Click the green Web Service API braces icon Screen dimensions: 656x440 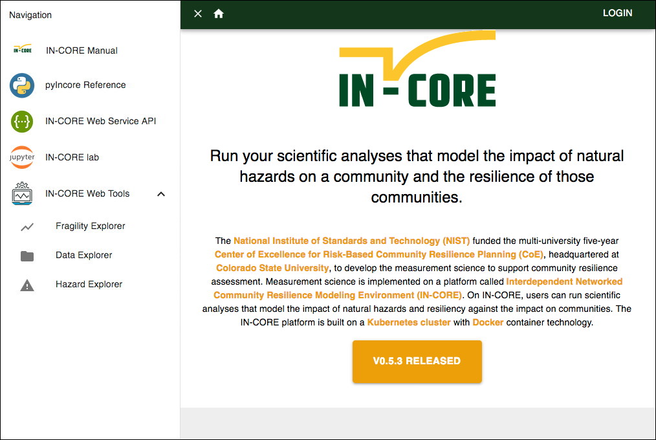click(22, 121)
